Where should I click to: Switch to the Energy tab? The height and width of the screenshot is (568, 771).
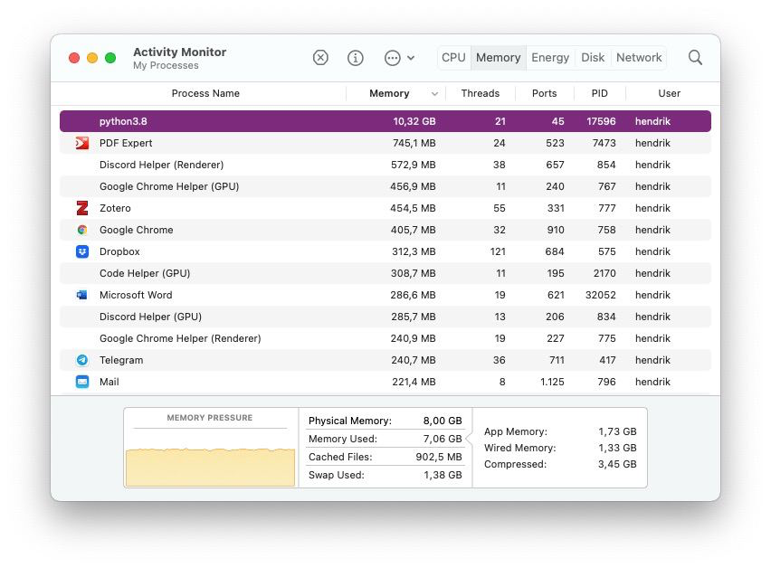pos(550,58)
